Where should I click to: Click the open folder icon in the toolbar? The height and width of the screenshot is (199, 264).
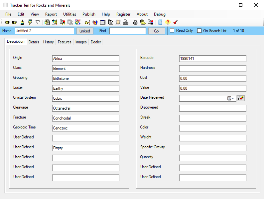coord(143,23)
